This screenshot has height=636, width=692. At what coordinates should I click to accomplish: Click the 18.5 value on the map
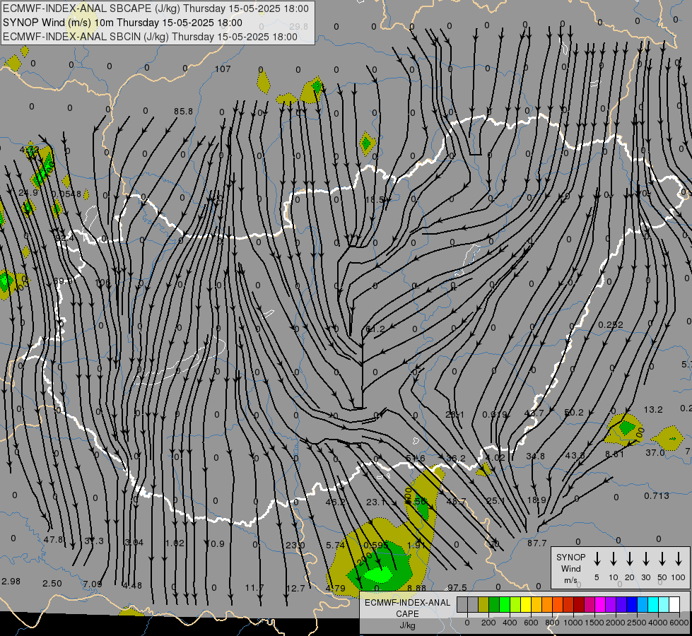click(x=375, y=200)
